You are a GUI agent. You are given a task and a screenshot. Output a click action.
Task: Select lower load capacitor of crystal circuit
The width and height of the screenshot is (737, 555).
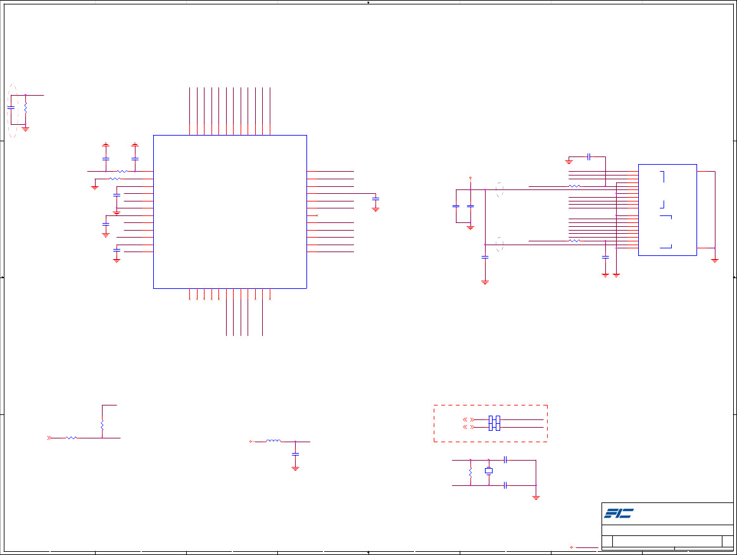[x=505, y=485]
